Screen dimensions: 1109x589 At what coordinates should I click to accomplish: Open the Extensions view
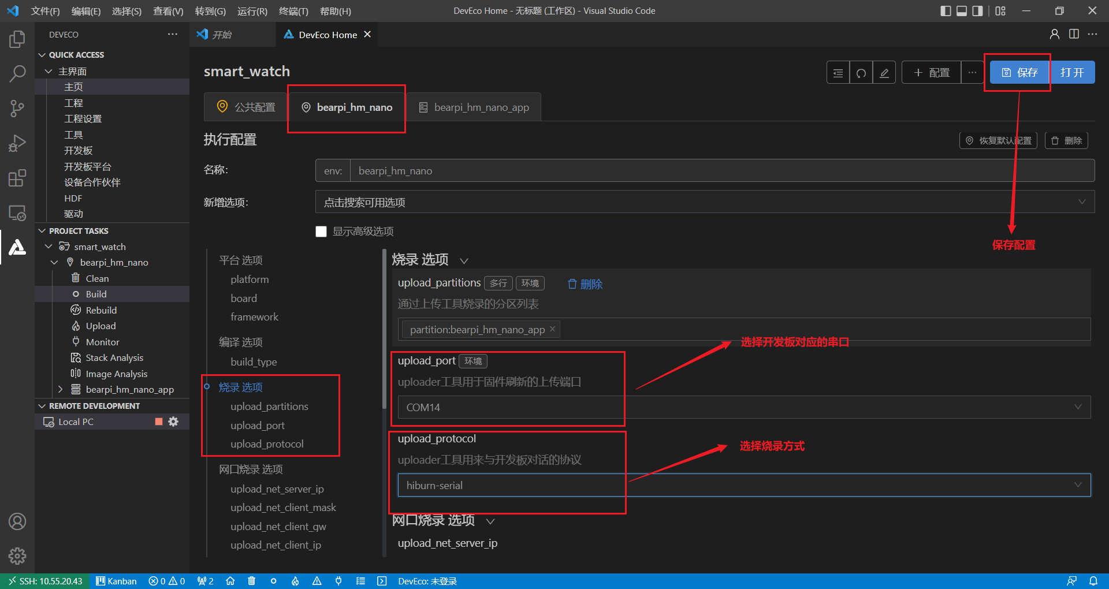click(17, 178)
